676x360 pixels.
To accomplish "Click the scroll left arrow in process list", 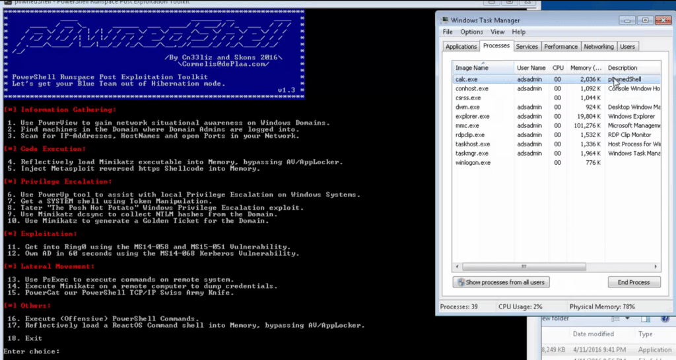I will point(457,266).
